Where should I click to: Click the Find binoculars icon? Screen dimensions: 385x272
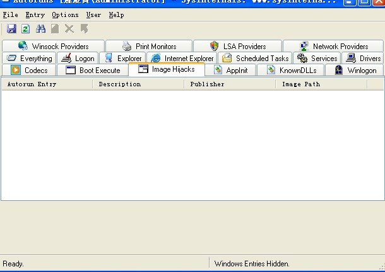(x=40, y=29)
